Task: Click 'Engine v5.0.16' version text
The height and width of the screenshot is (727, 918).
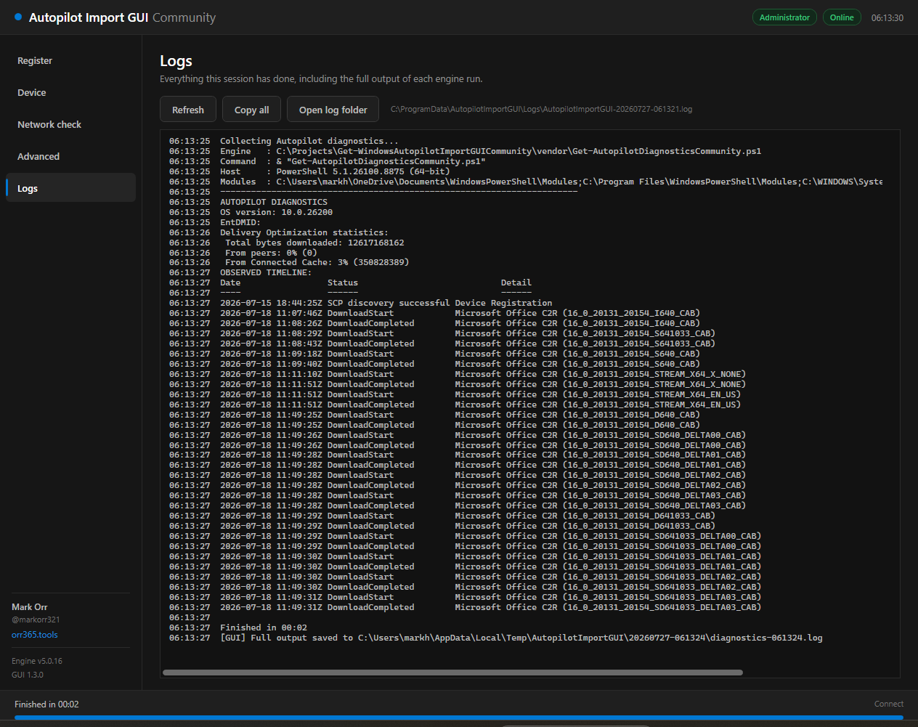Action: (x=37, y=661)
